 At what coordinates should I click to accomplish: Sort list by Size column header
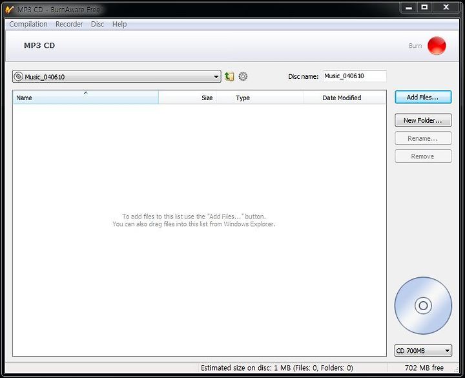(187, 98)
